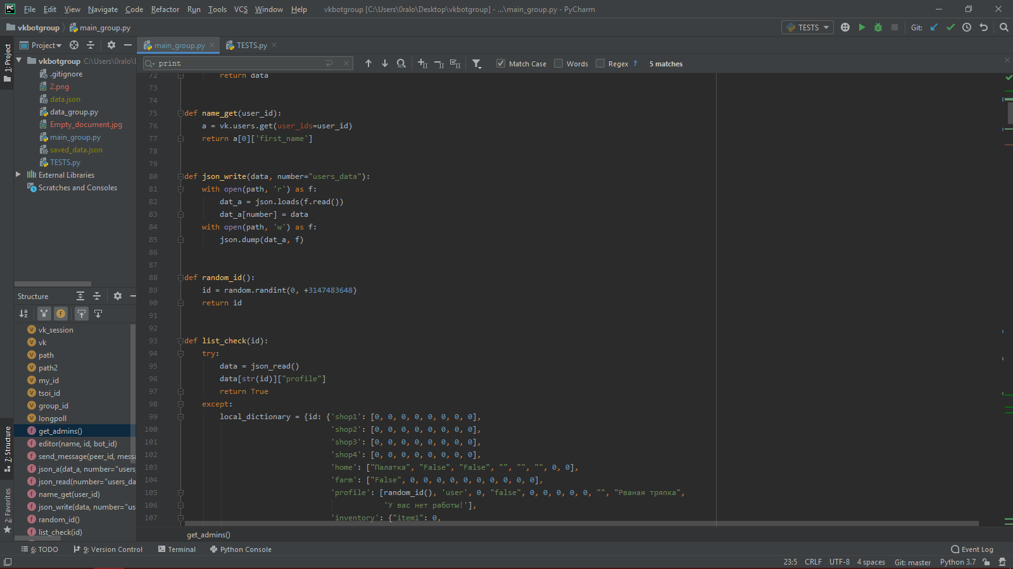Close the find bar
The width and height of the screenshot is (1013, 569).
click(1007, 60)
